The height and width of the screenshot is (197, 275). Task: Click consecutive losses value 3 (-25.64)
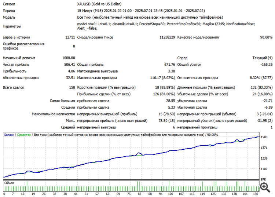264,114
